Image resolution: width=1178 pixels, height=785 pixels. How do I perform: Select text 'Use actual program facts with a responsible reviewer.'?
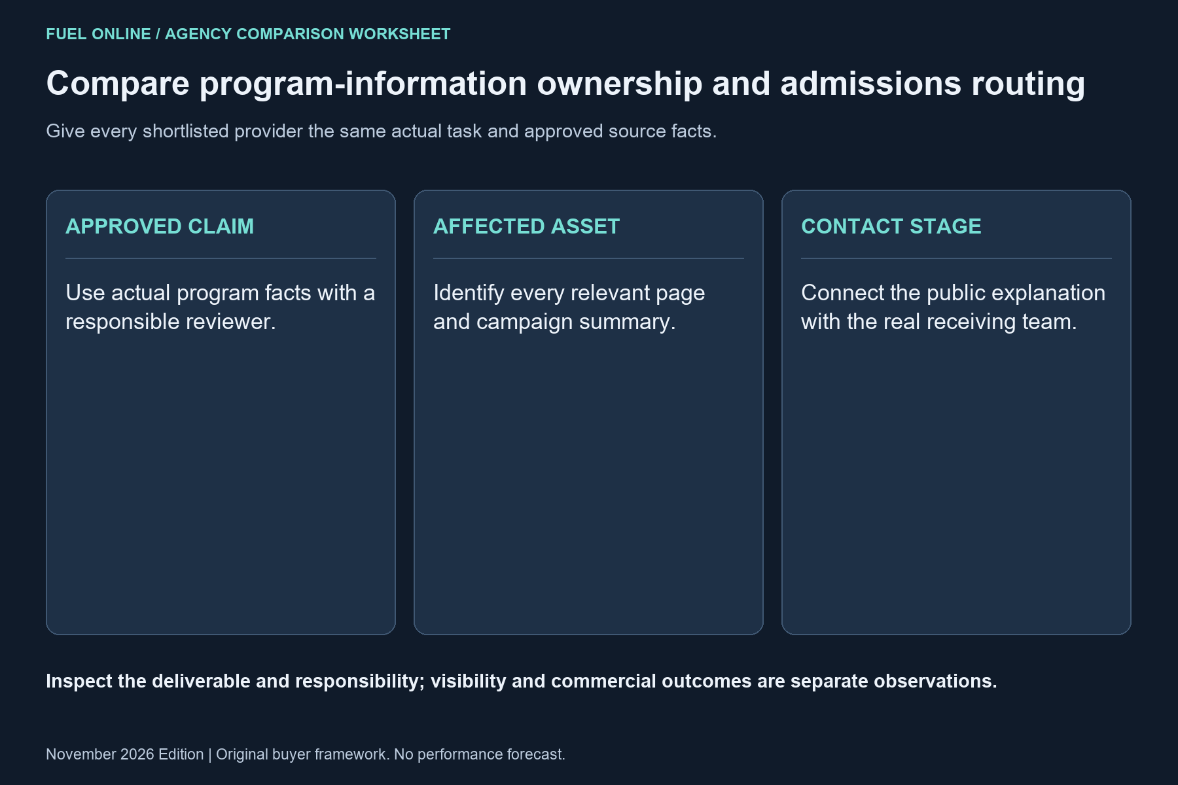click(221, 307)
